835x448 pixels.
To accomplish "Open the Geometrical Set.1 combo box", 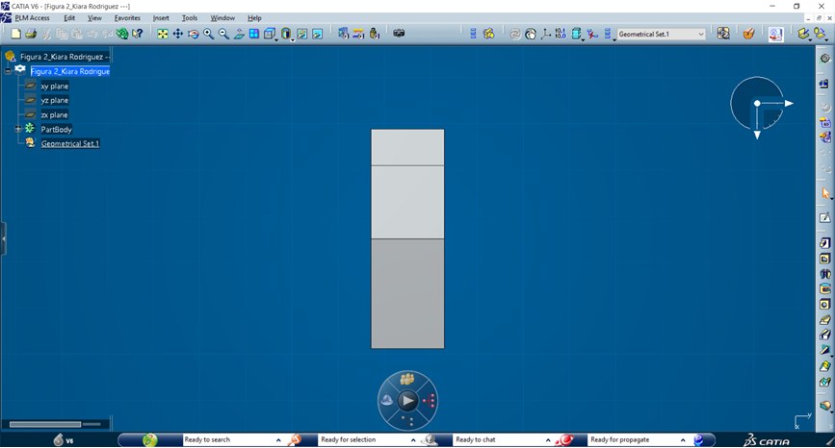I will point(662,34).
